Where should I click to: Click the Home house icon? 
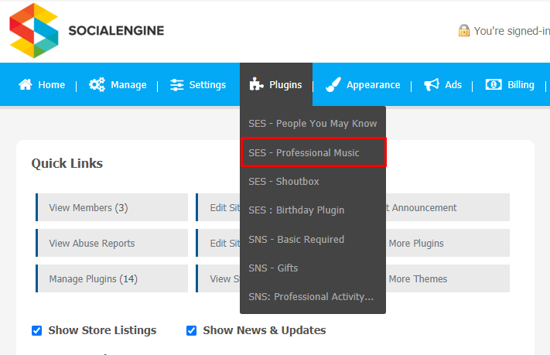coord(26,84)
